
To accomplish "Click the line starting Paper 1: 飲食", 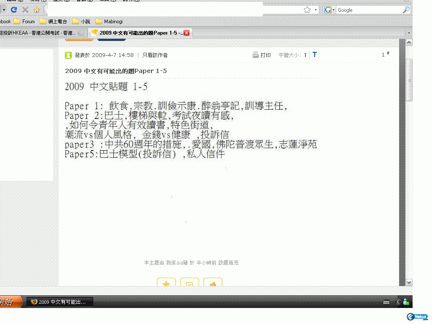I will coord(176,106).
